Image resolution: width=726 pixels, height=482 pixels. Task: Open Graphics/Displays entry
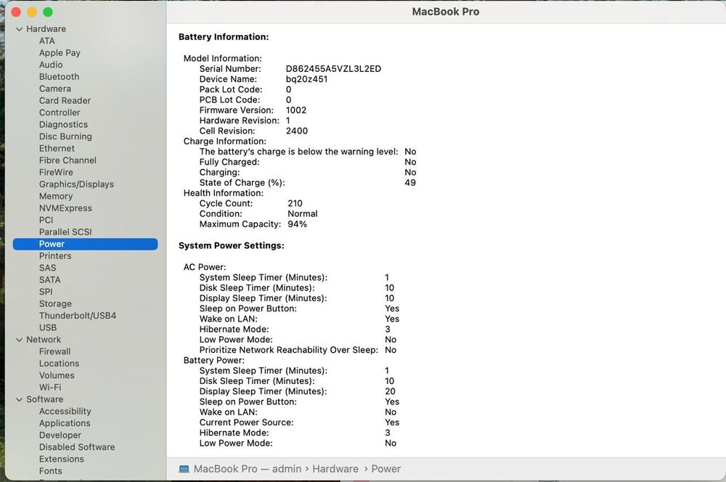pos(76,184)
